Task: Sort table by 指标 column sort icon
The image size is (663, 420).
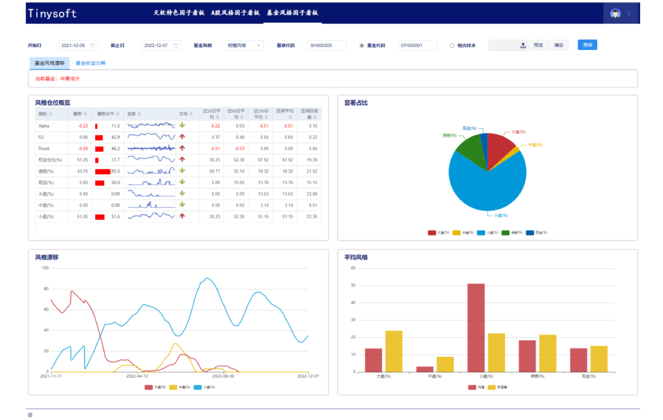Action: [51, 114]
